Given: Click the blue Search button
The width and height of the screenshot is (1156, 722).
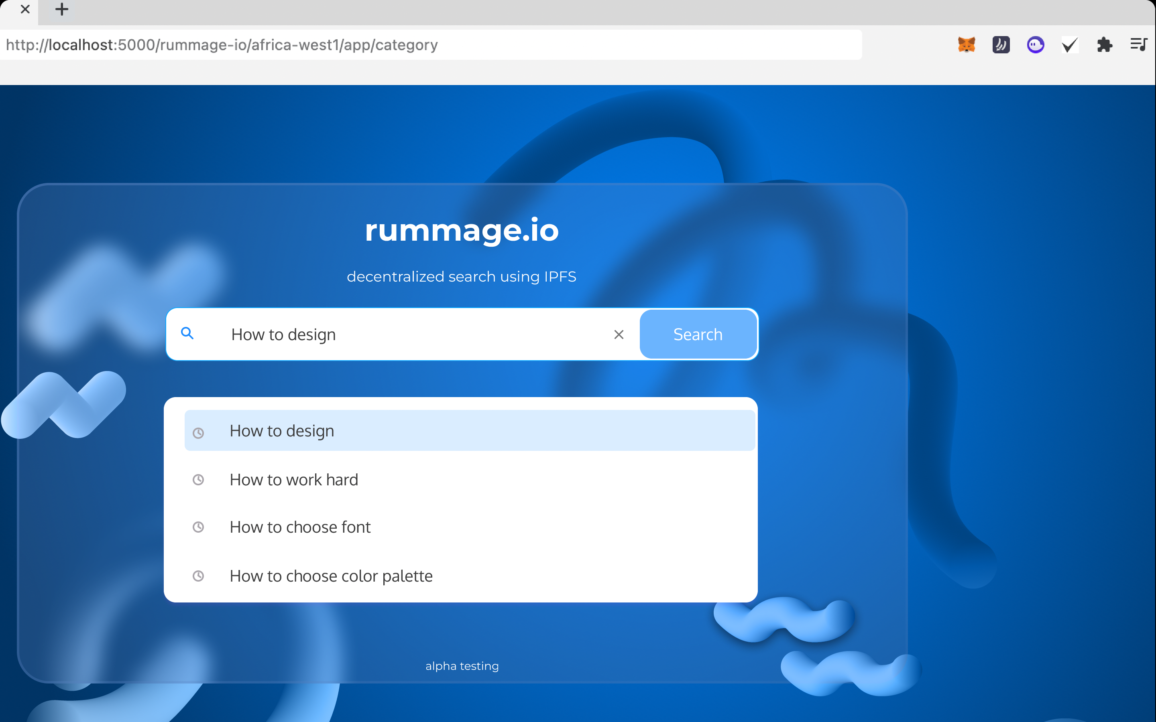Looking at the screenshot, I should point(698,334).
